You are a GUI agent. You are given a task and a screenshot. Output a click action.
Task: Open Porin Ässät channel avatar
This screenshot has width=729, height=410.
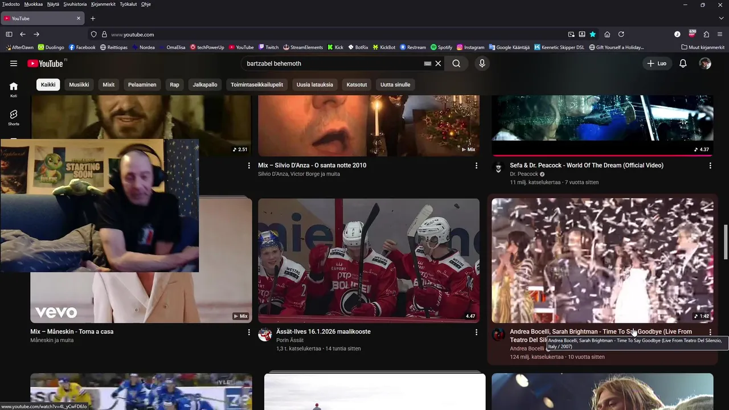tap(265, 334)
